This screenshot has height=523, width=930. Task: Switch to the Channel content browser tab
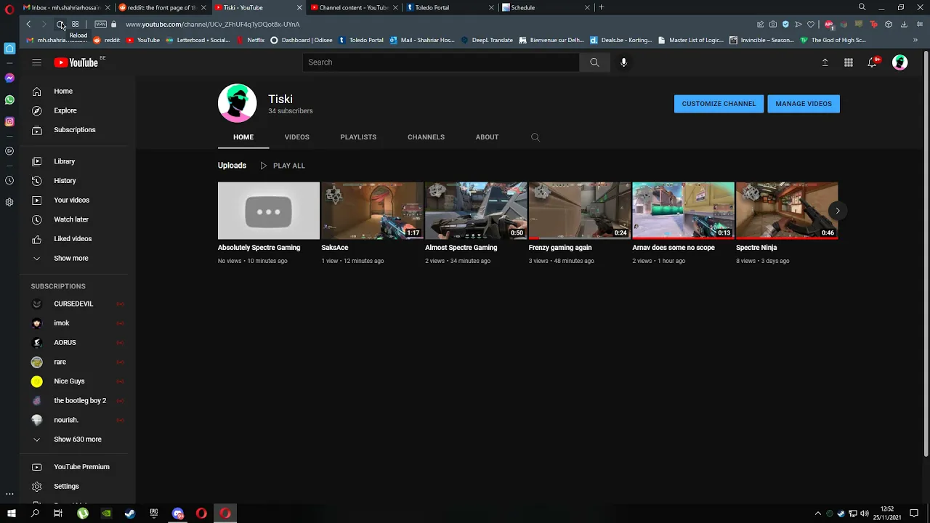tap(353, 7)
